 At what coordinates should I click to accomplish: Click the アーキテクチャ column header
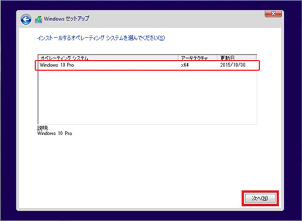[198, 58]
